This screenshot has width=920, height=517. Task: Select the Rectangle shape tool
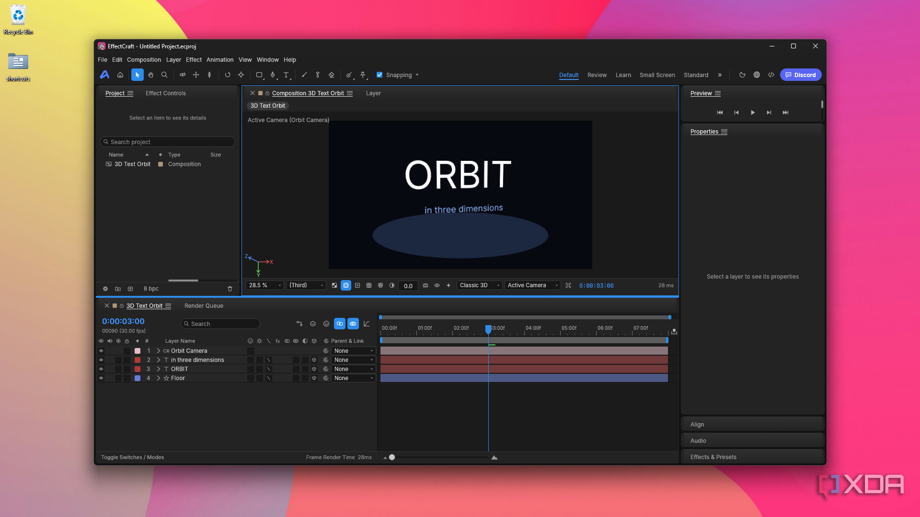click(x=259, y=75)
